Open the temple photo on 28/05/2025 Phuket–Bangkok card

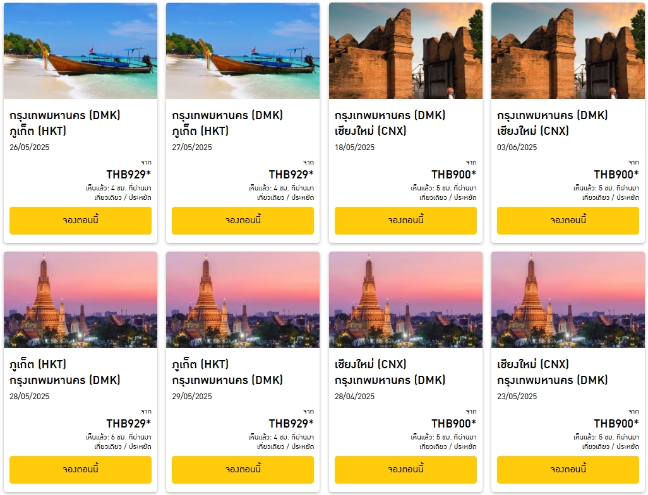coord(80,300)
